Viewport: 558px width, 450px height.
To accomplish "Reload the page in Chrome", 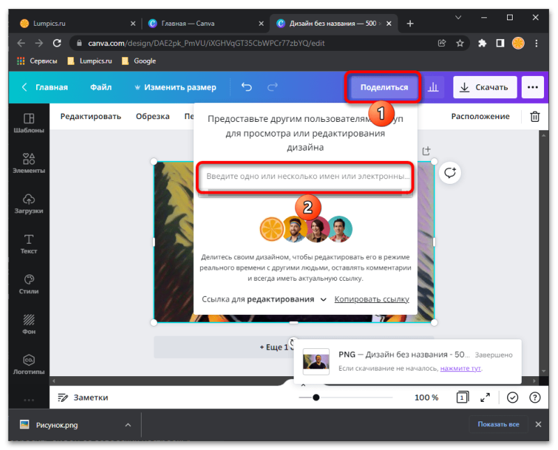I will coord(57,43).
